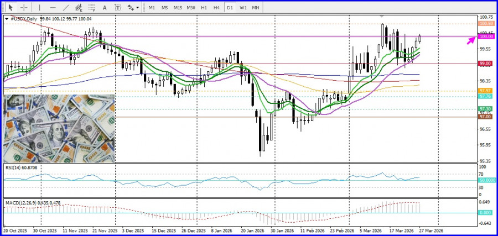This screenshot has width=498, height=236.
Task: Select the text label tool
Action: [117, 8]
